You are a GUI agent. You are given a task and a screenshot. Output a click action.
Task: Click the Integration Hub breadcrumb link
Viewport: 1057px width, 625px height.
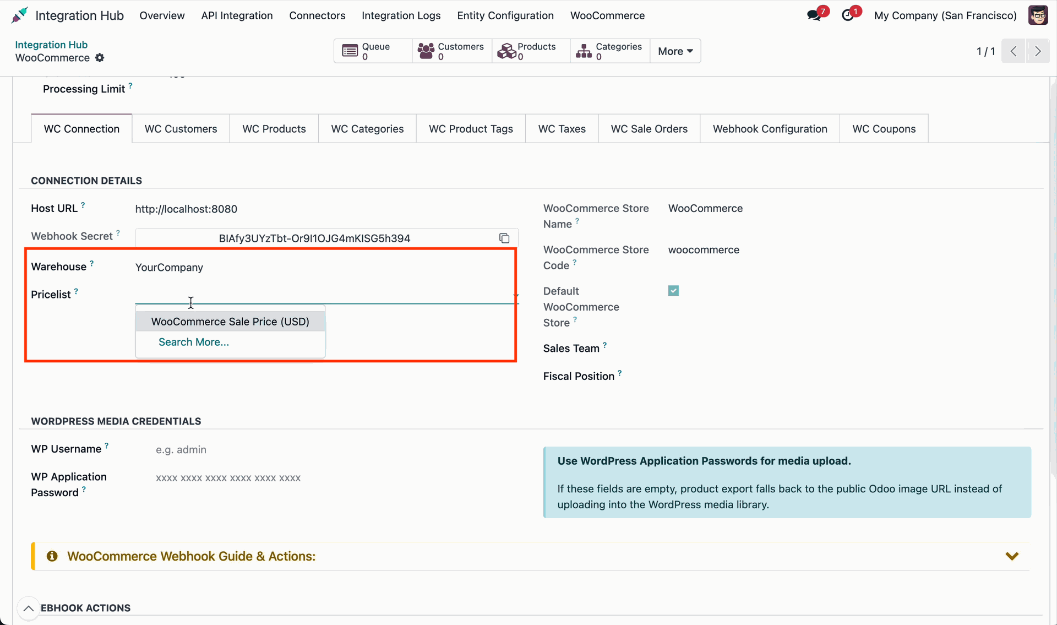click(51, 45)
